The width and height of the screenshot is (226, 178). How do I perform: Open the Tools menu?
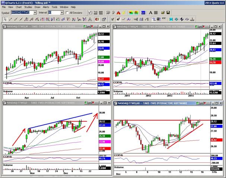tap(54, 7)
